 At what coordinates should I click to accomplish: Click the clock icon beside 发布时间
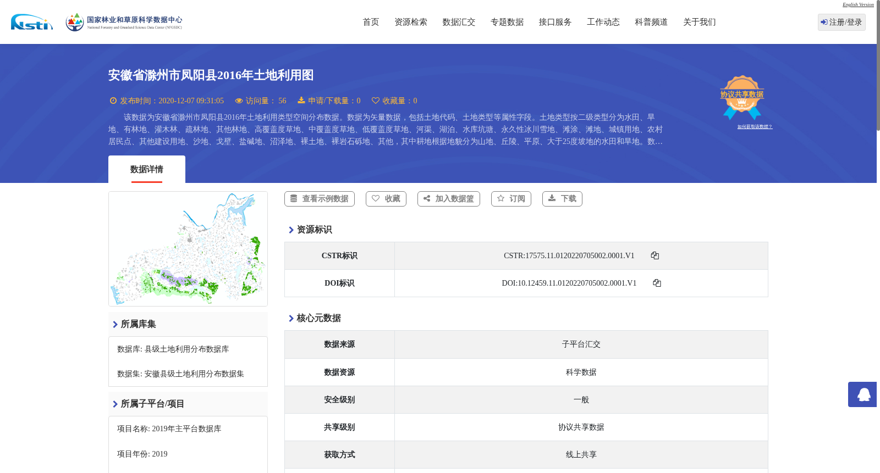113,101
